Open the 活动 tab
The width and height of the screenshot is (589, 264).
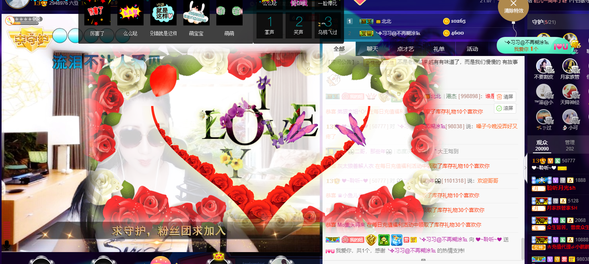[x=472, y=49]
